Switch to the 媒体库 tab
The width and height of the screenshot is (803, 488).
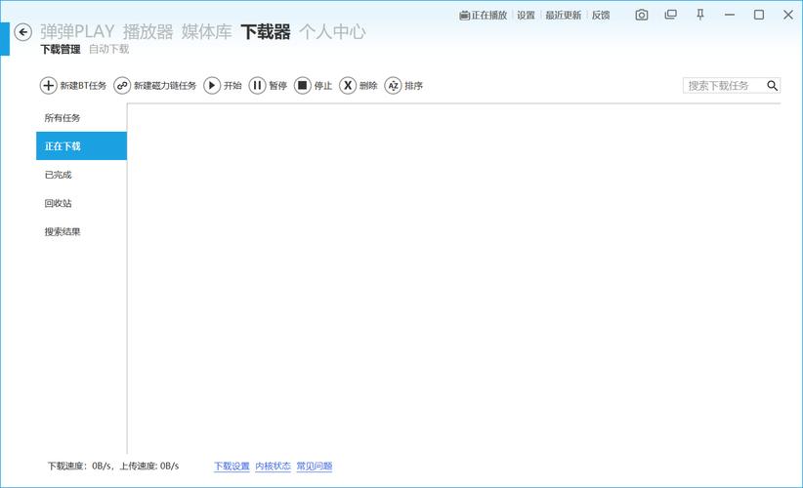point(207,31)
